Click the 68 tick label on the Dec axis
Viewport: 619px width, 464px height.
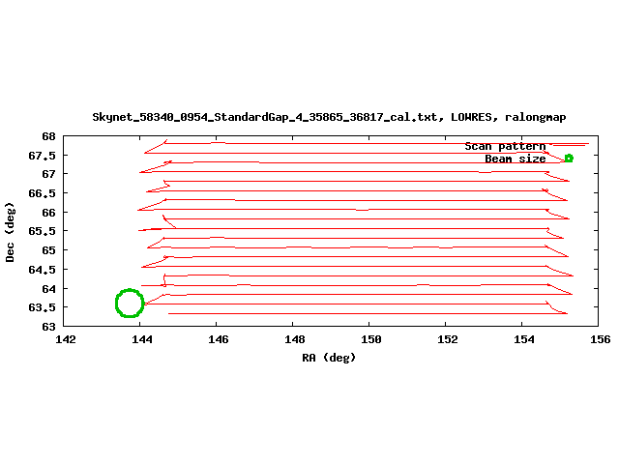(x=48, y=136)
